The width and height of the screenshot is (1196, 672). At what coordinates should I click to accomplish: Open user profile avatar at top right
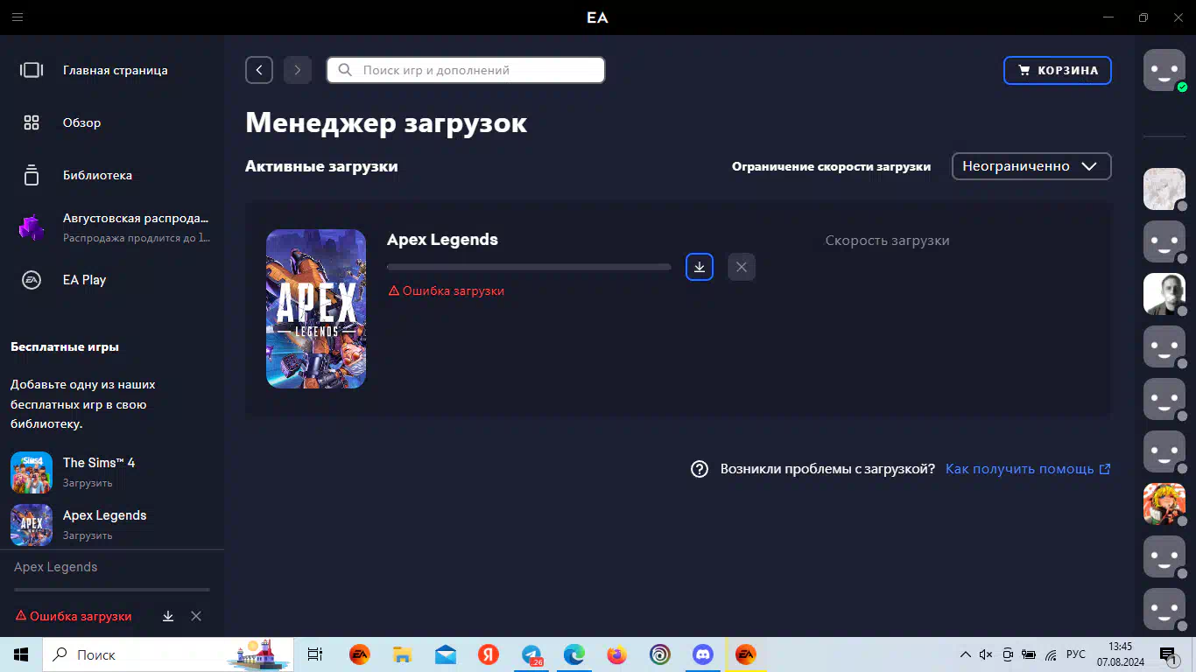pos(1164,70)
